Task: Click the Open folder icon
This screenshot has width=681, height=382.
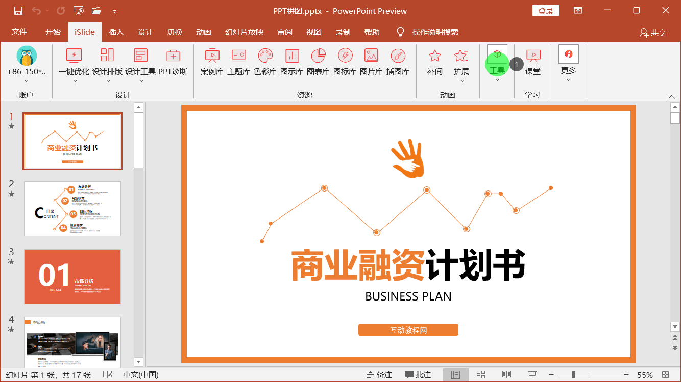Action: 96,11
